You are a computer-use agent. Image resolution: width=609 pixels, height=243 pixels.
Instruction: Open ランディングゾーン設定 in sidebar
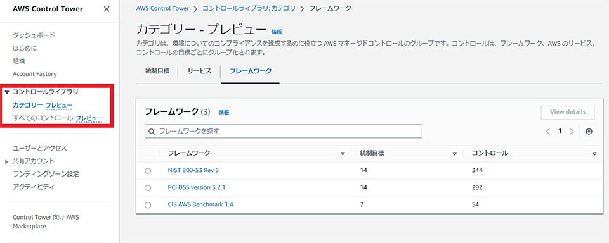[46, 173]
